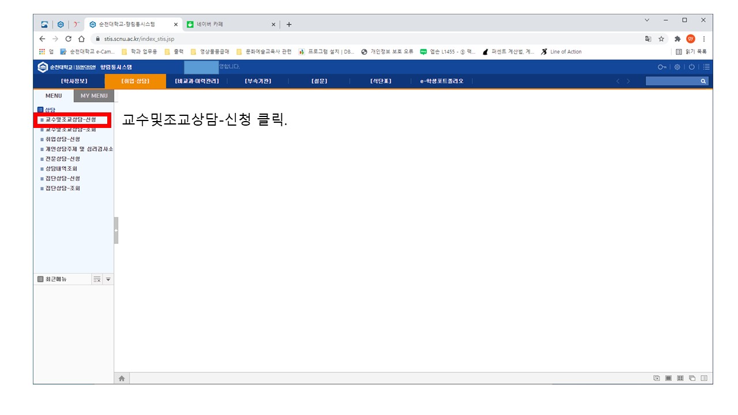The image size is (738, 415).
Task: Open a new browser tab with plus
Action: tap(289, 24)
